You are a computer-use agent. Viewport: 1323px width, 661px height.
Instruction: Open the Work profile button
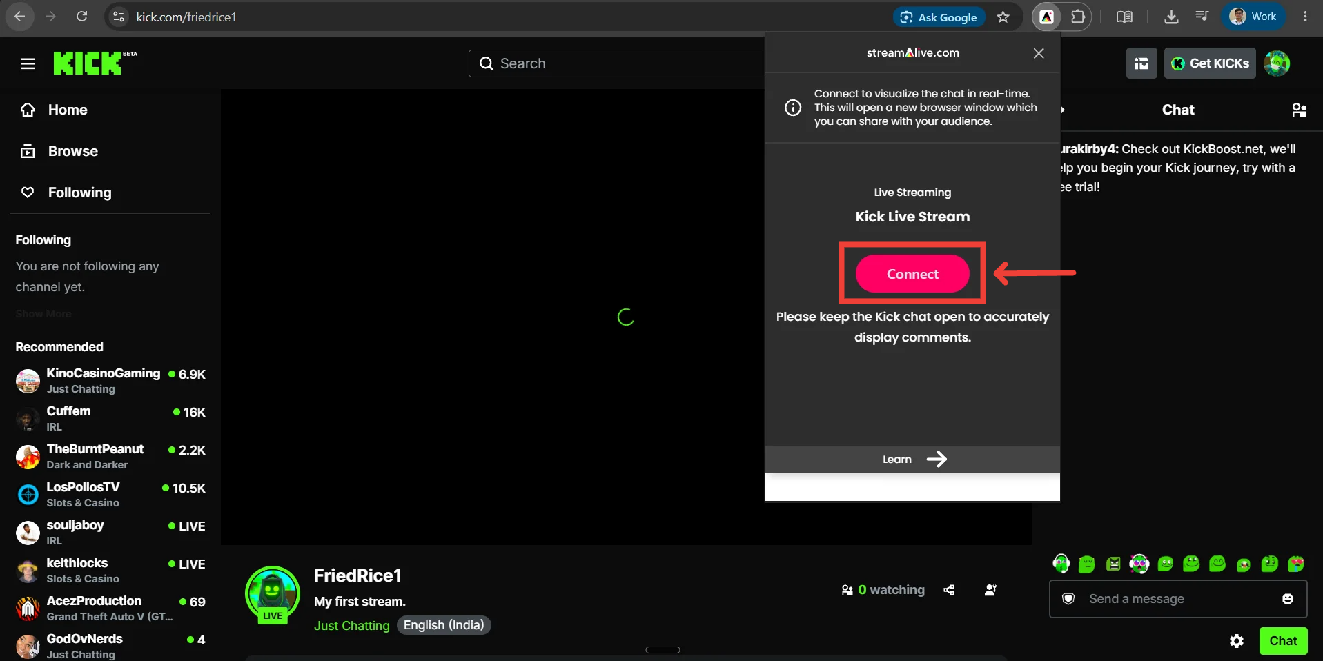coord(1253,17)
